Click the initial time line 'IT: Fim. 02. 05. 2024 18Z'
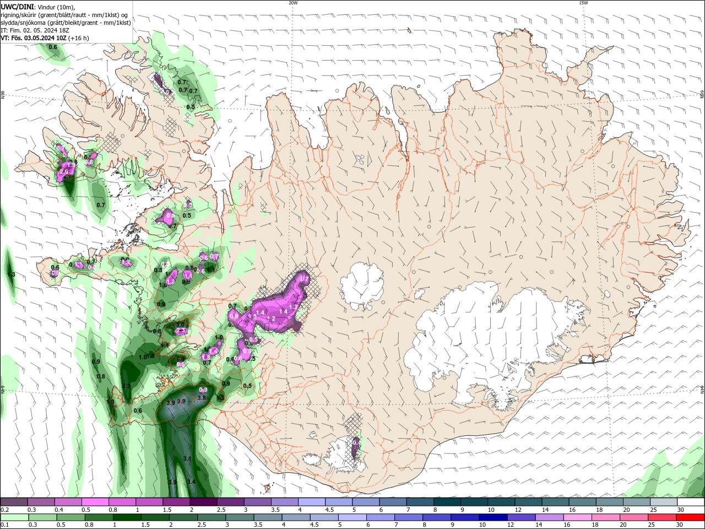This screenshot has height=529, width=705. [34, 30]
